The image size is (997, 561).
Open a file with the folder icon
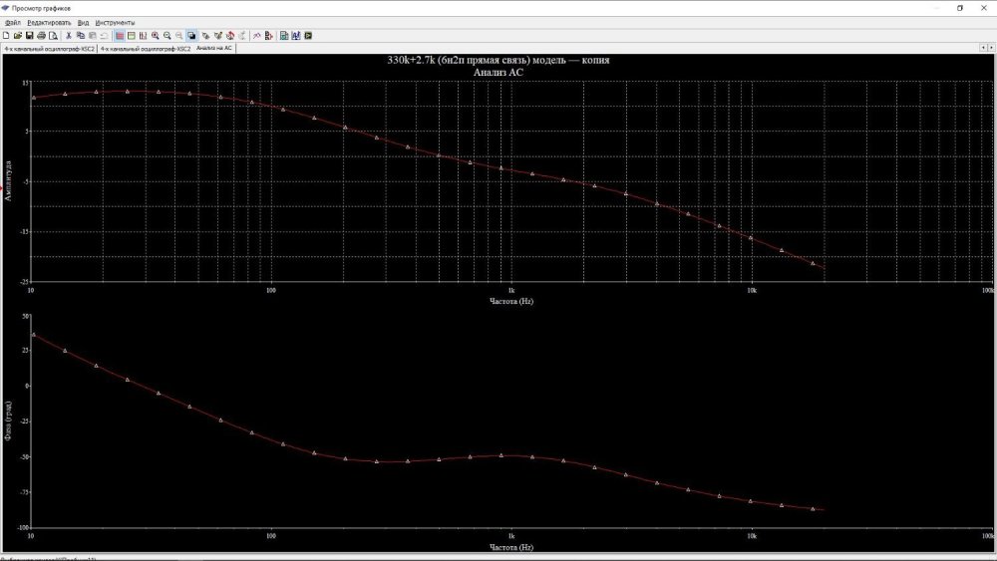pyautogui.click(x=17, y=35)
